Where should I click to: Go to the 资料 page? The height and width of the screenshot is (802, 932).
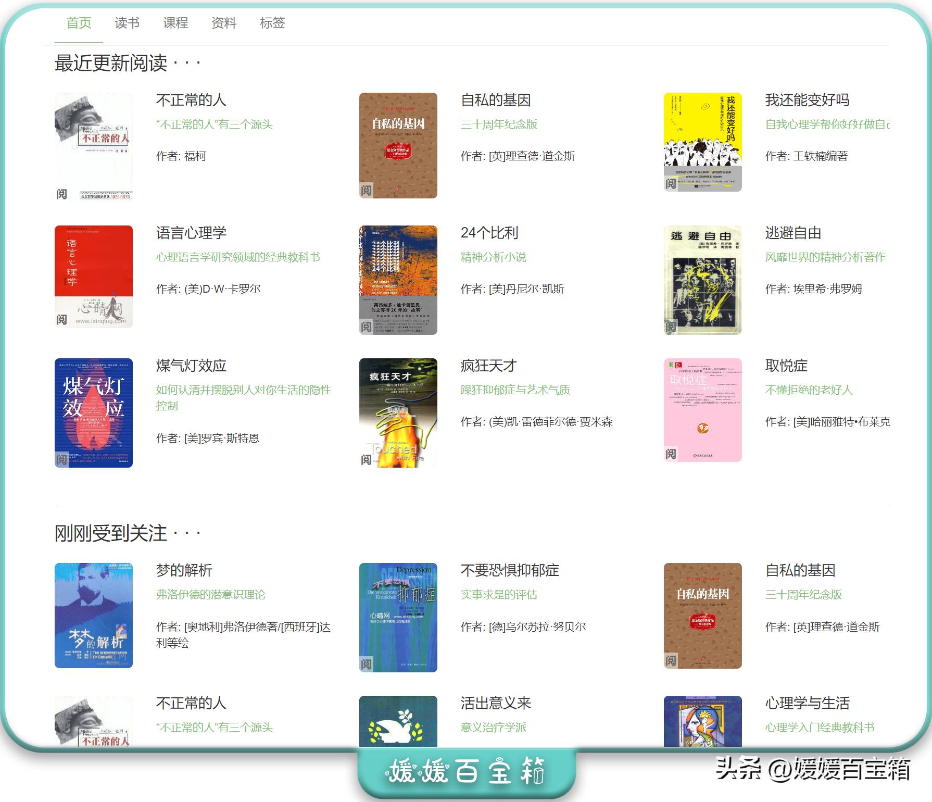click(225, 23)
